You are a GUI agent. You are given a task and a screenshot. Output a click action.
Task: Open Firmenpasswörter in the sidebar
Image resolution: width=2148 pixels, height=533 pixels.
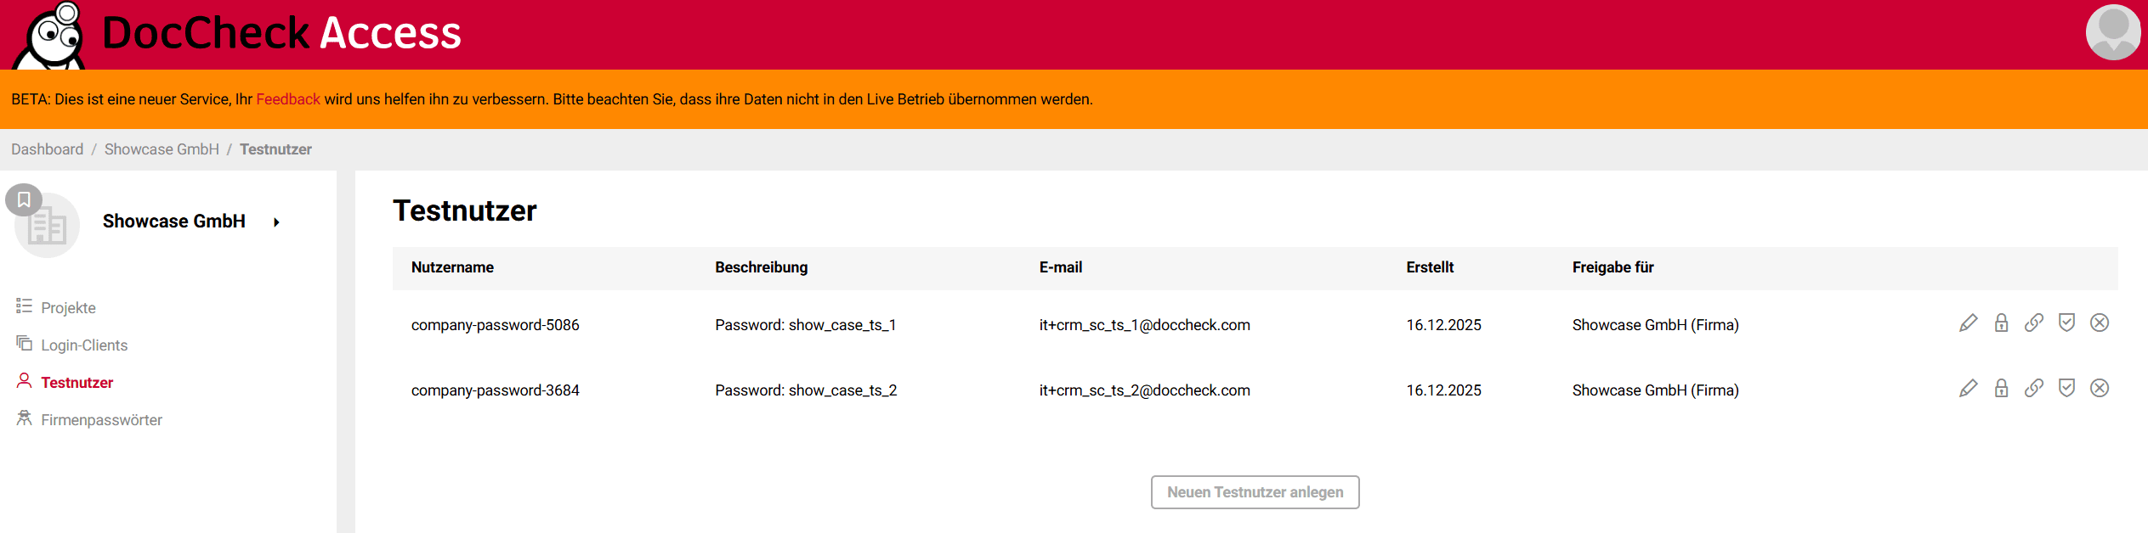pos(101,420)
